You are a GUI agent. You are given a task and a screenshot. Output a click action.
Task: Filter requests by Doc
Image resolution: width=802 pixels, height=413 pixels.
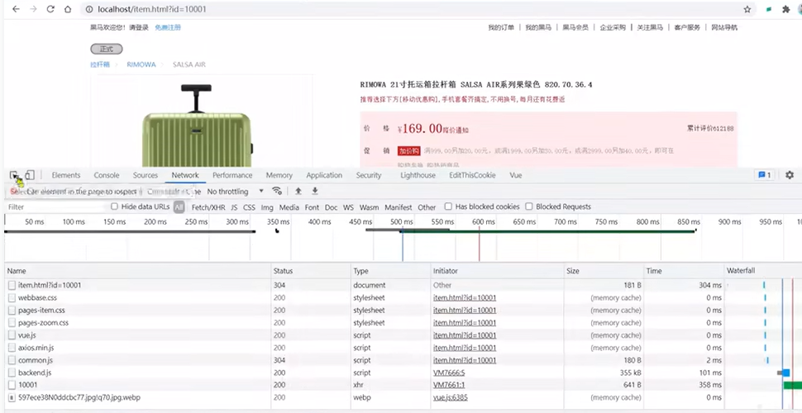click(331, 207)
